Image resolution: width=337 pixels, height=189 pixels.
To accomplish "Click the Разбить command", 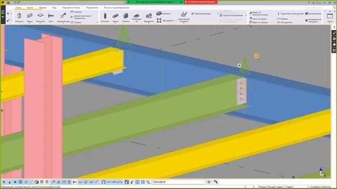I will tap(283, 19).
